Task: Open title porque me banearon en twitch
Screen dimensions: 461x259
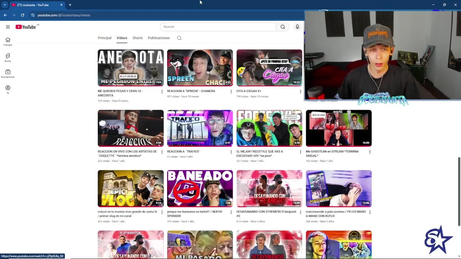Action: tap(194, 214)
